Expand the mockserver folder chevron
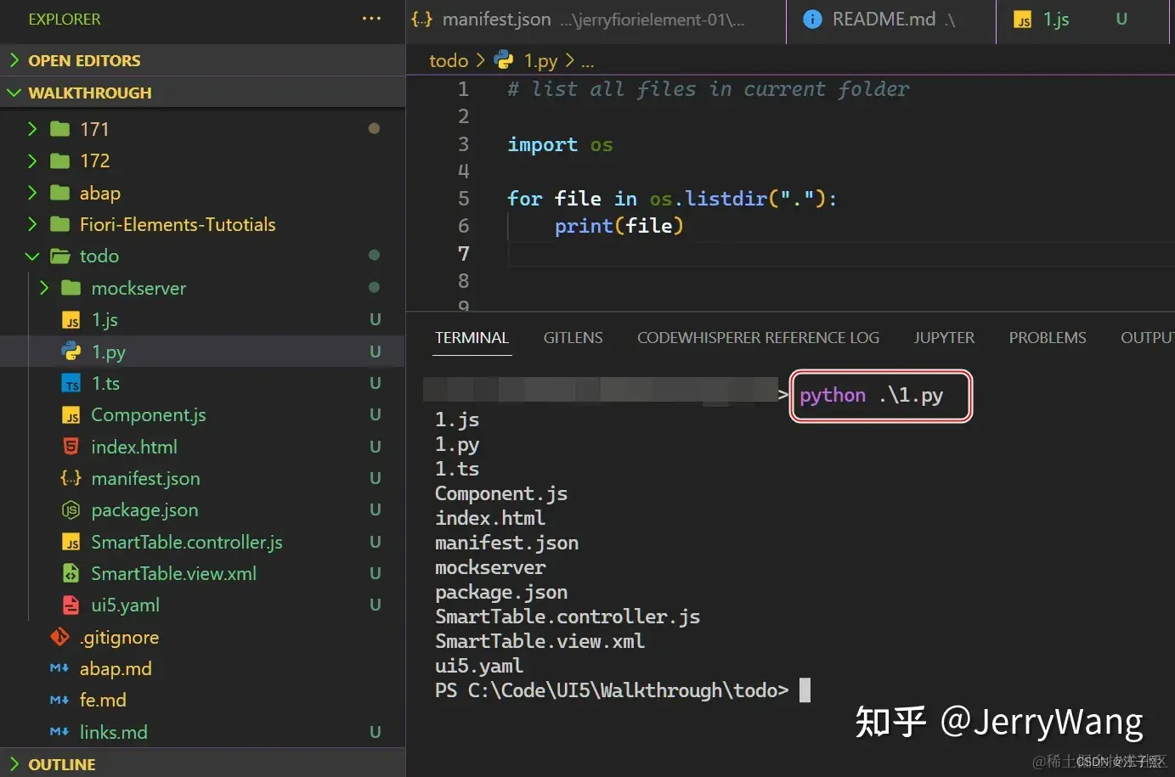The height and width of the screenshot is (777, 1175). point(44,288)
